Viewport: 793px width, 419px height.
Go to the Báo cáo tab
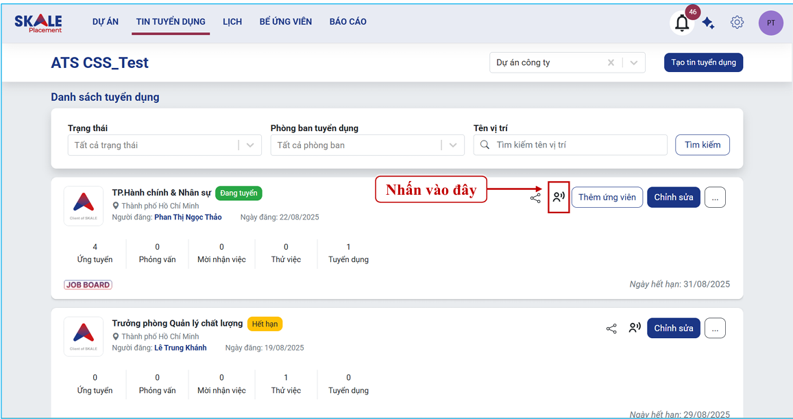[347, 22]
